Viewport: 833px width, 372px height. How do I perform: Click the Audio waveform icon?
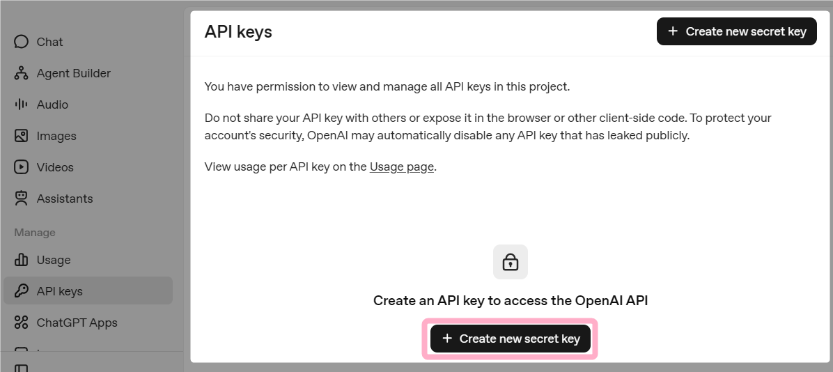tap(21, 104)
